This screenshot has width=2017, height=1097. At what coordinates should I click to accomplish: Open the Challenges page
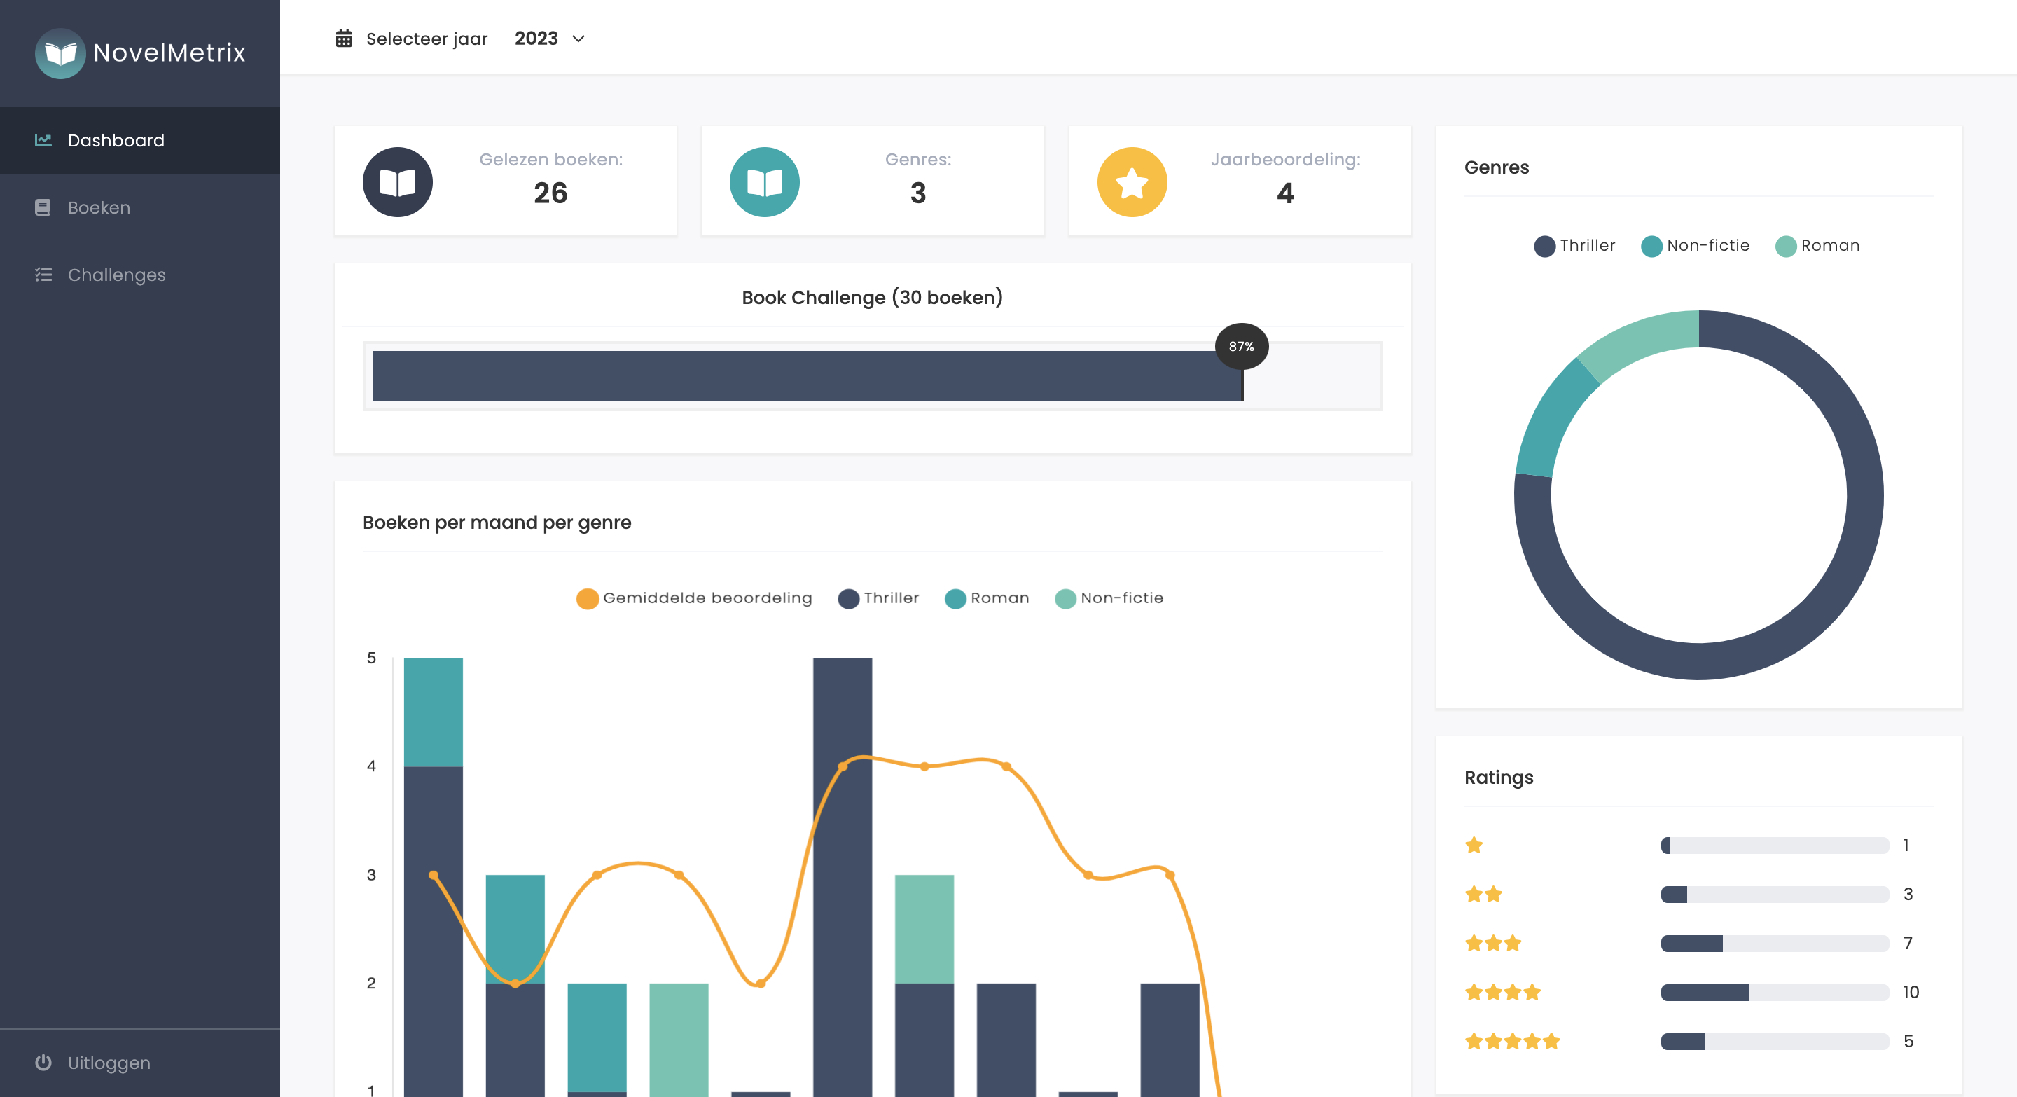[x=140, y=275]
